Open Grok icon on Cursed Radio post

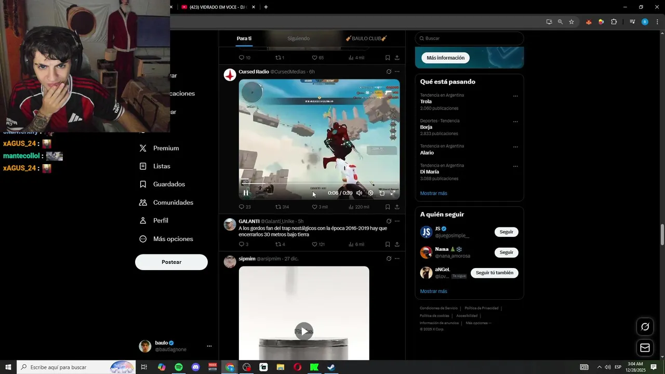389,72
